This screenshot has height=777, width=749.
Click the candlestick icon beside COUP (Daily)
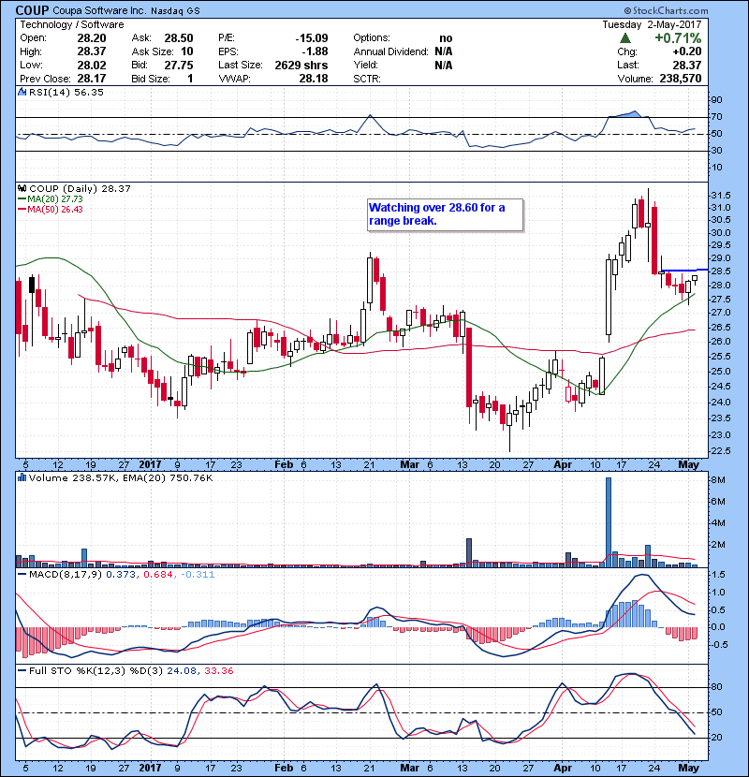(22, 189)
